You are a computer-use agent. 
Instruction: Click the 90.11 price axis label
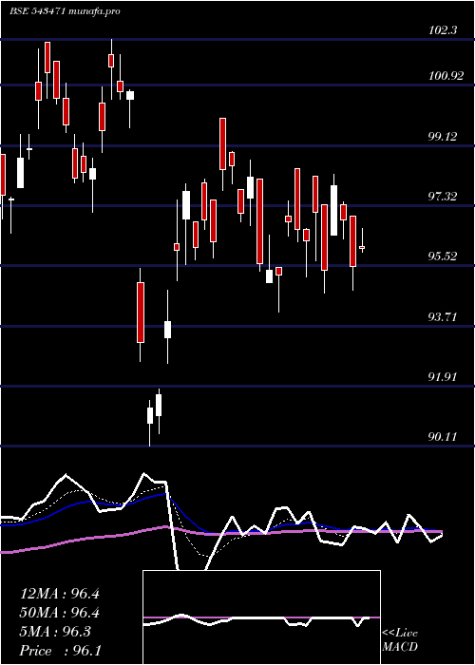(x=443, y=436)
